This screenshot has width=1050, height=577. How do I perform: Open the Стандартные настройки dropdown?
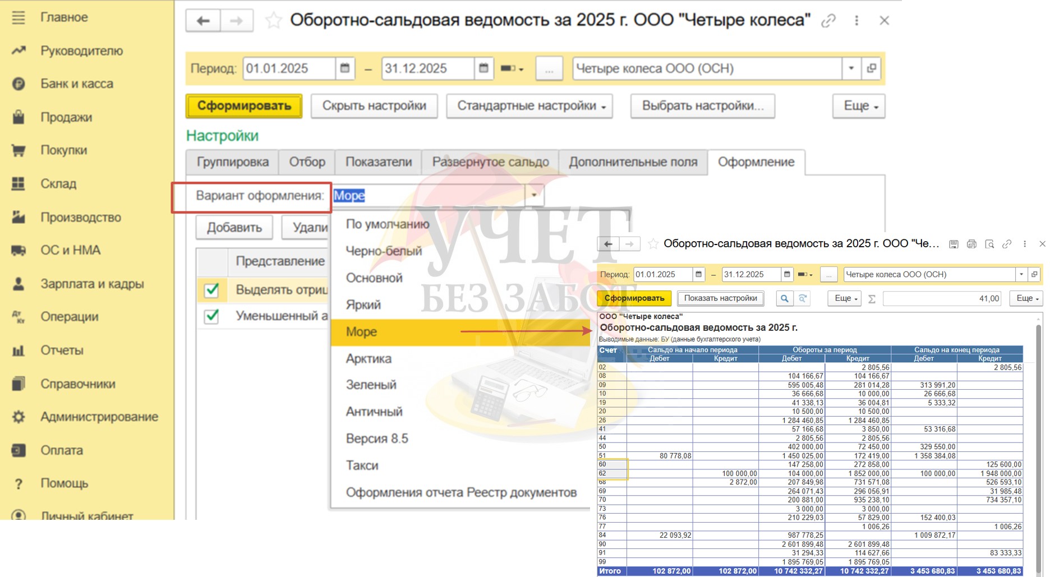(x=529, y=106)
